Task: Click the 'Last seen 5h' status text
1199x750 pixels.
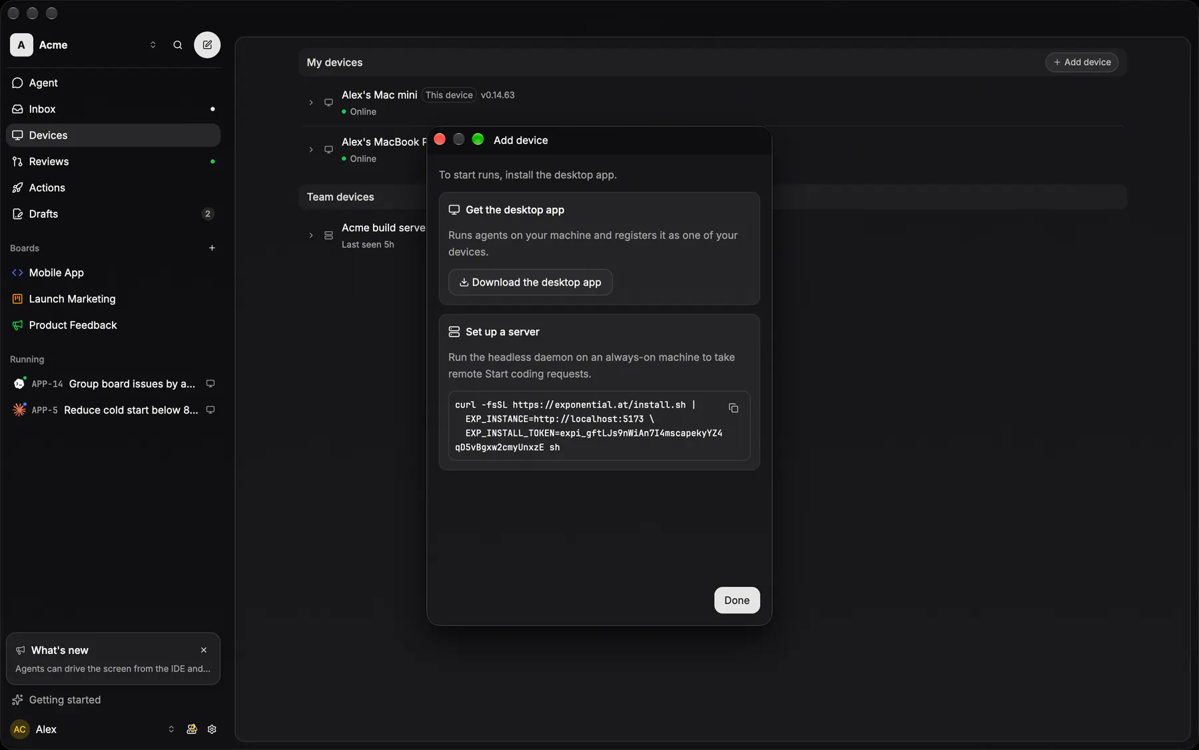Action: point(368,244)
